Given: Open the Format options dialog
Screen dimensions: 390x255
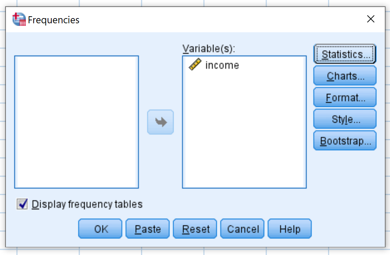Looking at the screenshot, I should 345,97.
